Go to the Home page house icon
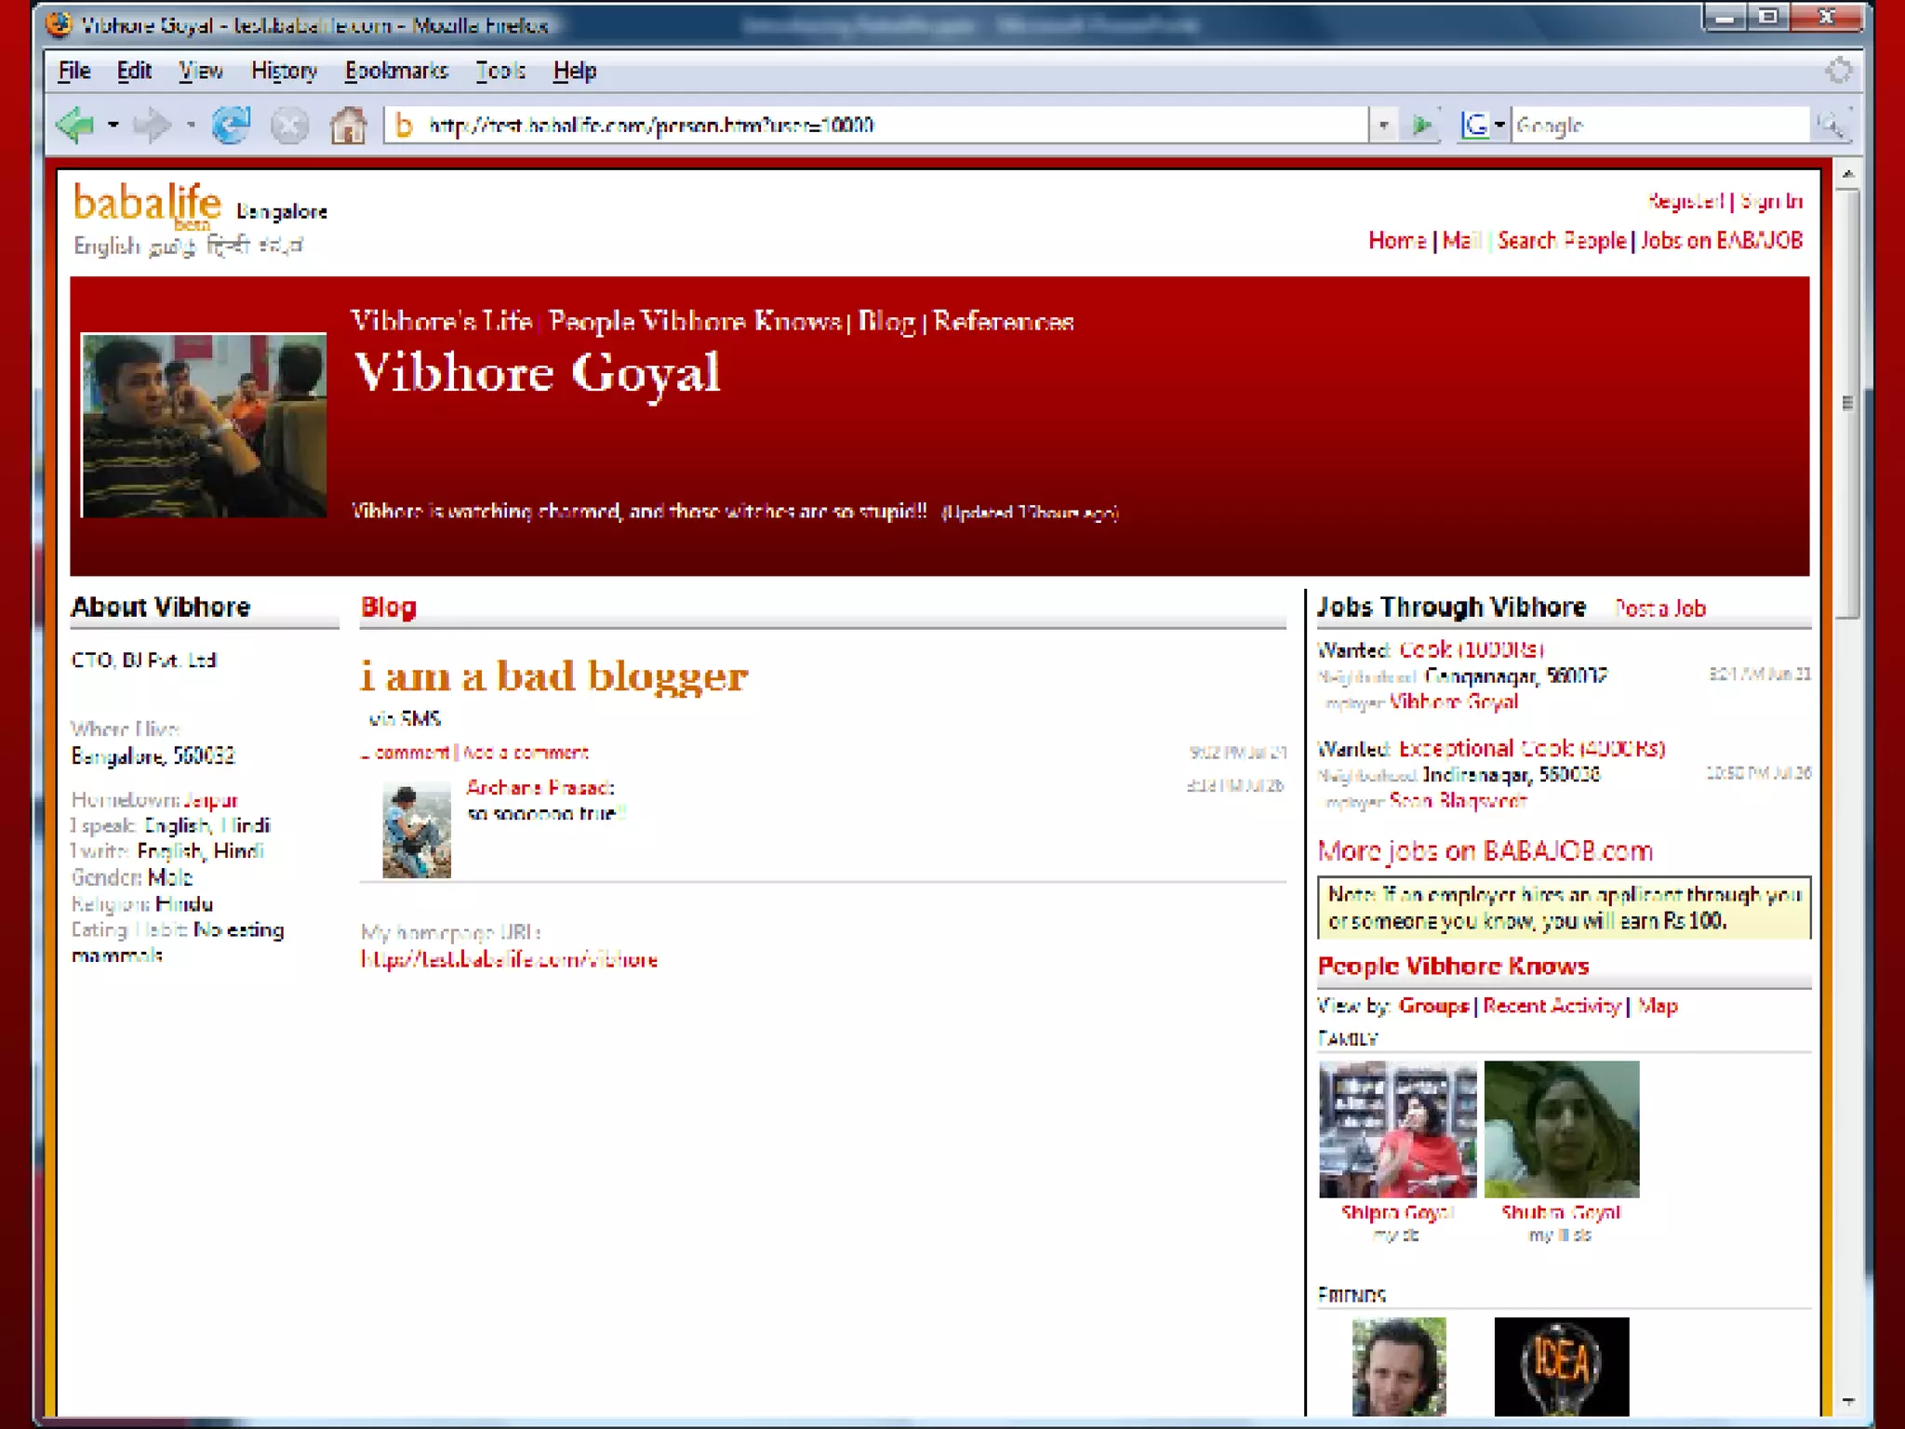Screen dimensions: 1905x1429 pos(349,125)
